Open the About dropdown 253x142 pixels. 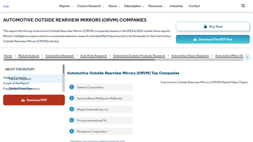pos(114,6)
